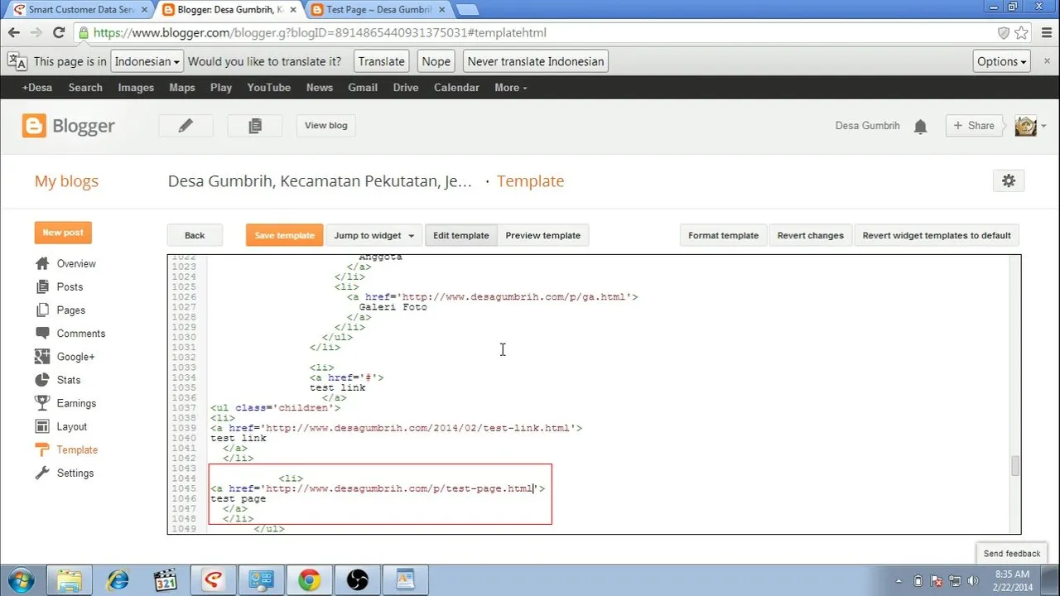
Task: Click the Comments speech bubble icon
Action: [x=42, y=334]
